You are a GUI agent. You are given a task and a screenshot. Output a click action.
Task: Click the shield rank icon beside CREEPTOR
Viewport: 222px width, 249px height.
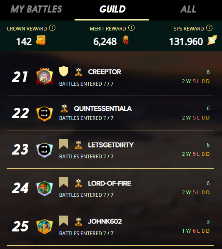[64, 71]
